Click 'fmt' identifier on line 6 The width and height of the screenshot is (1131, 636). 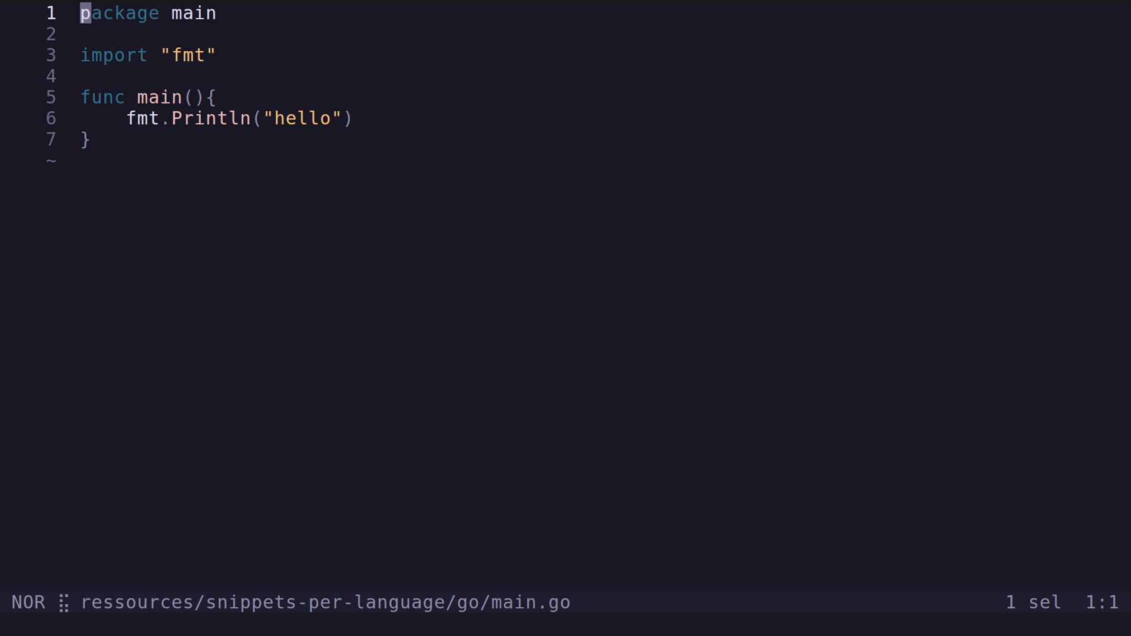point(143,118)
